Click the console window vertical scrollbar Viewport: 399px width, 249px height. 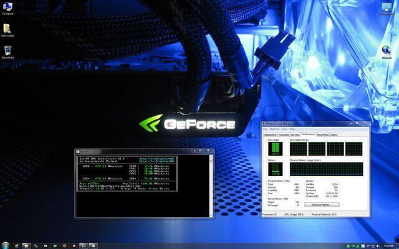(211, 184)
